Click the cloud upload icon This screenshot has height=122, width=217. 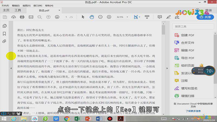13,17
